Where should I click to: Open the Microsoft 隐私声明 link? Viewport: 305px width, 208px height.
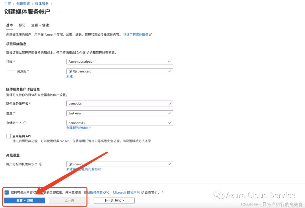coord(126,192)
